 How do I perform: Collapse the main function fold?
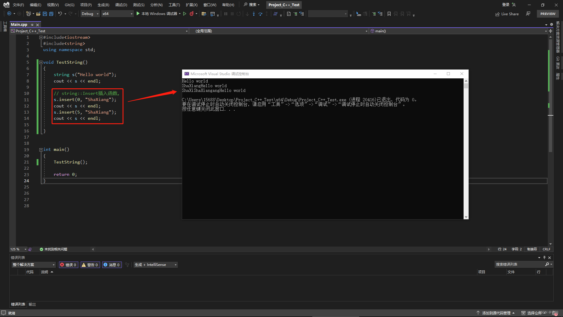coord(41,150)
